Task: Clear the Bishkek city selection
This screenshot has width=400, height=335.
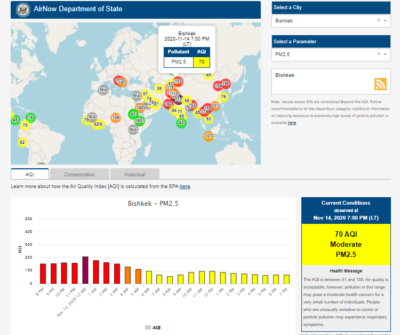Action: point(378,20)
